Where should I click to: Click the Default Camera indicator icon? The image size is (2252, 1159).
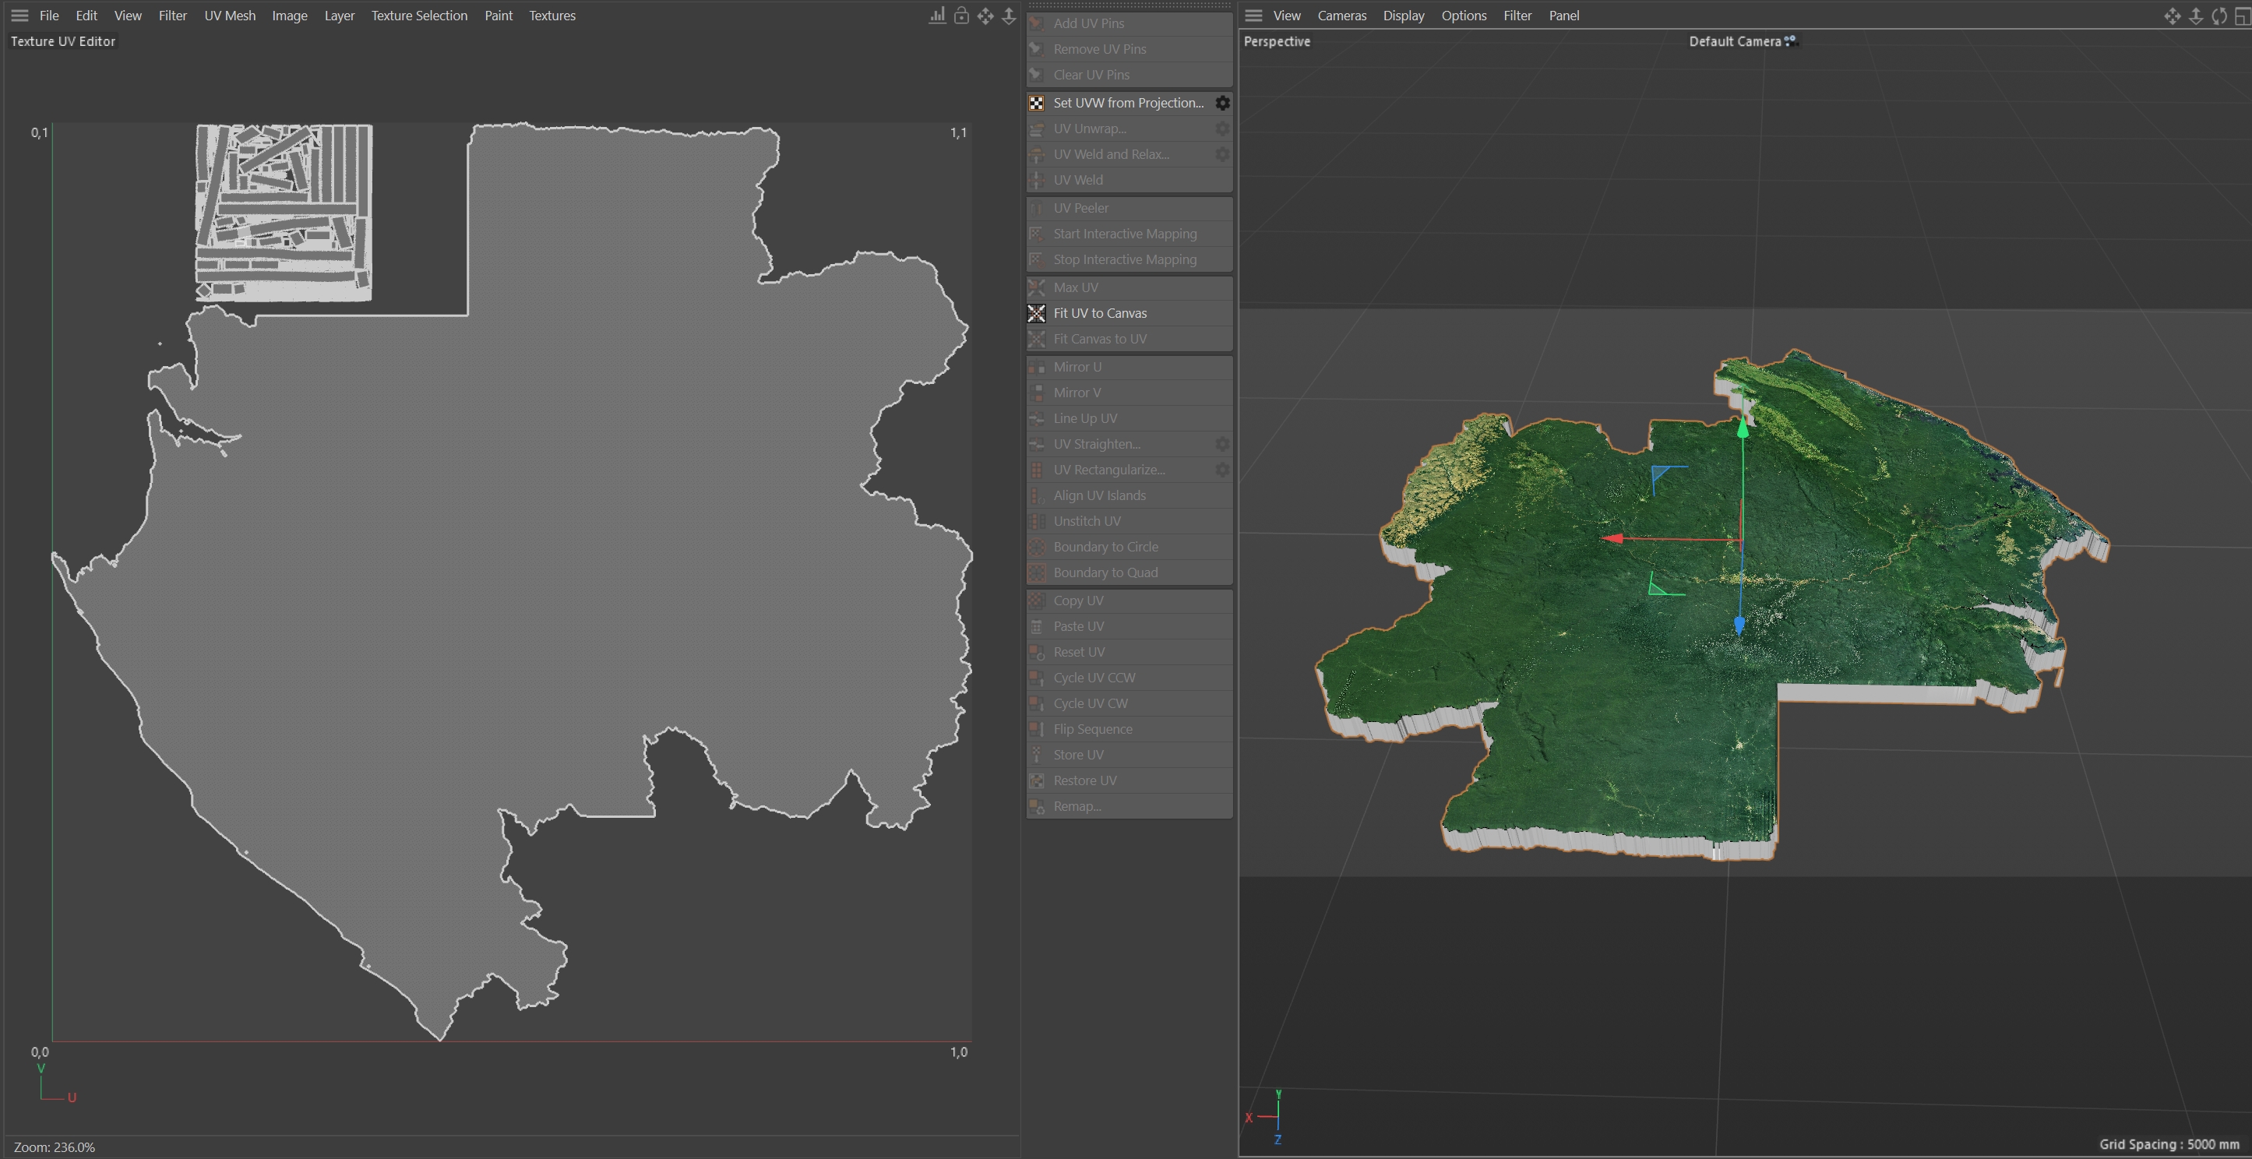pyautogui.click(x=1789, y=41)
